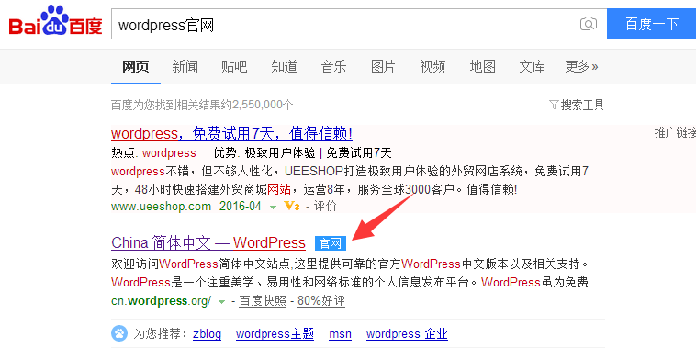The width and height of the screenshot is (696, 359).
Task: Switch to the 新闻 tab
Action: point(185,66)
